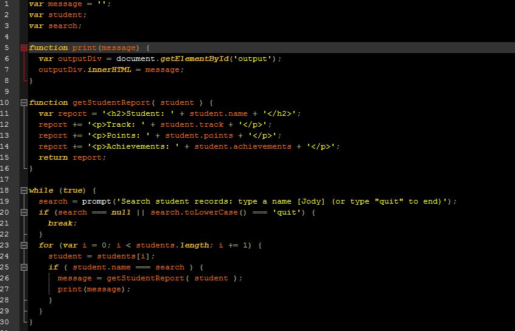The width and height of the screenshot is (515, 331).
Task: Fold the if search === null block
Action: tap(24, 212)
